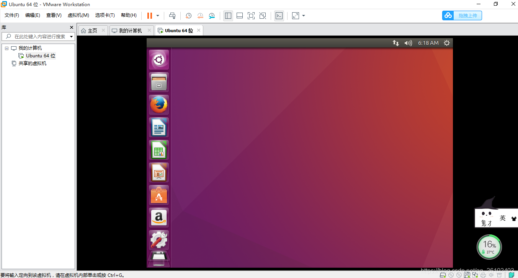
Task: Click the floppy drive status icon
Action: [467, 275]
